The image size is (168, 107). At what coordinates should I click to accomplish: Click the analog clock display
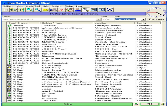pyautogui.click(x=156, y=13)
